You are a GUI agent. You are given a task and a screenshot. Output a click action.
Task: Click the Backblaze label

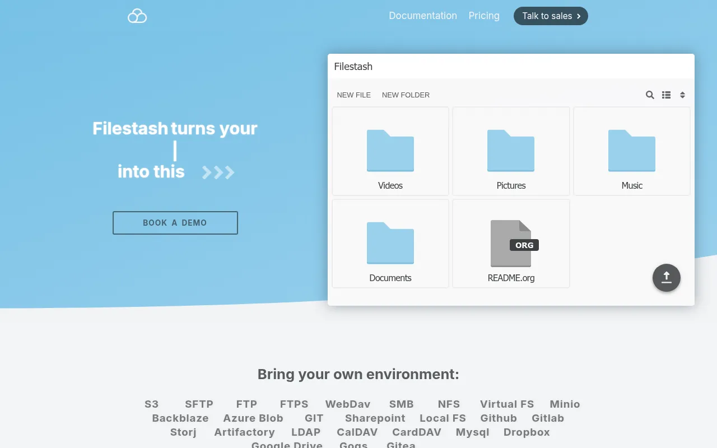click(180, 418)
